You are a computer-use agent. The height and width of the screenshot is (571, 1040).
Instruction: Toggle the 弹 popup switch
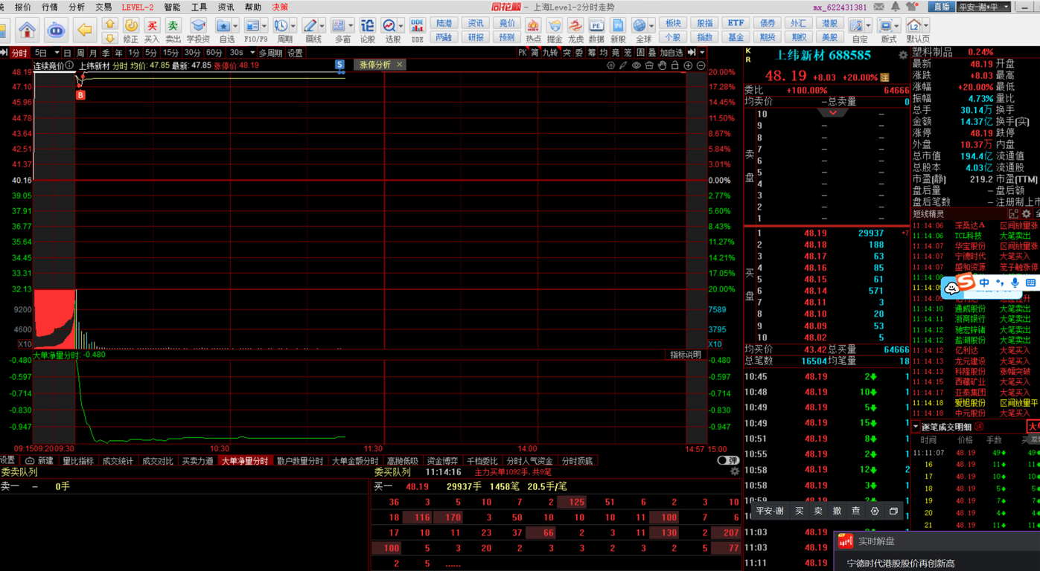(728, 461)
